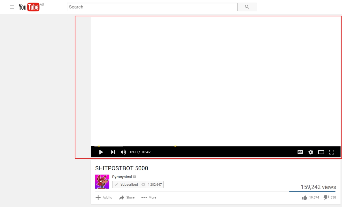
Task: Click the video viewport area
Action: point(216,81)
